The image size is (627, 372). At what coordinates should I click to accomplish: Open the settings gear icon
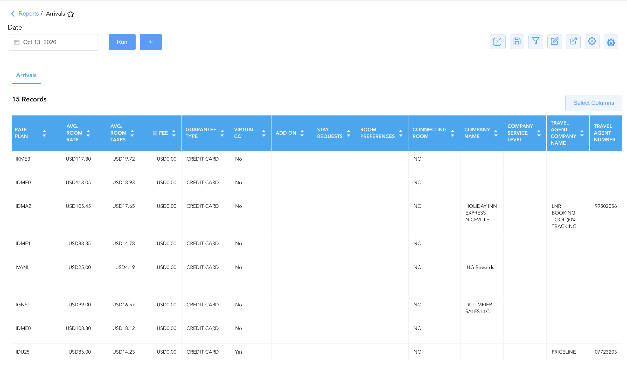point(592,42)
